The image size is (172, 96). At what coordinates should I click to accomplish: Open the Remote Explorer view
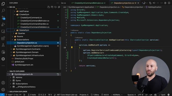pos(3,31)
